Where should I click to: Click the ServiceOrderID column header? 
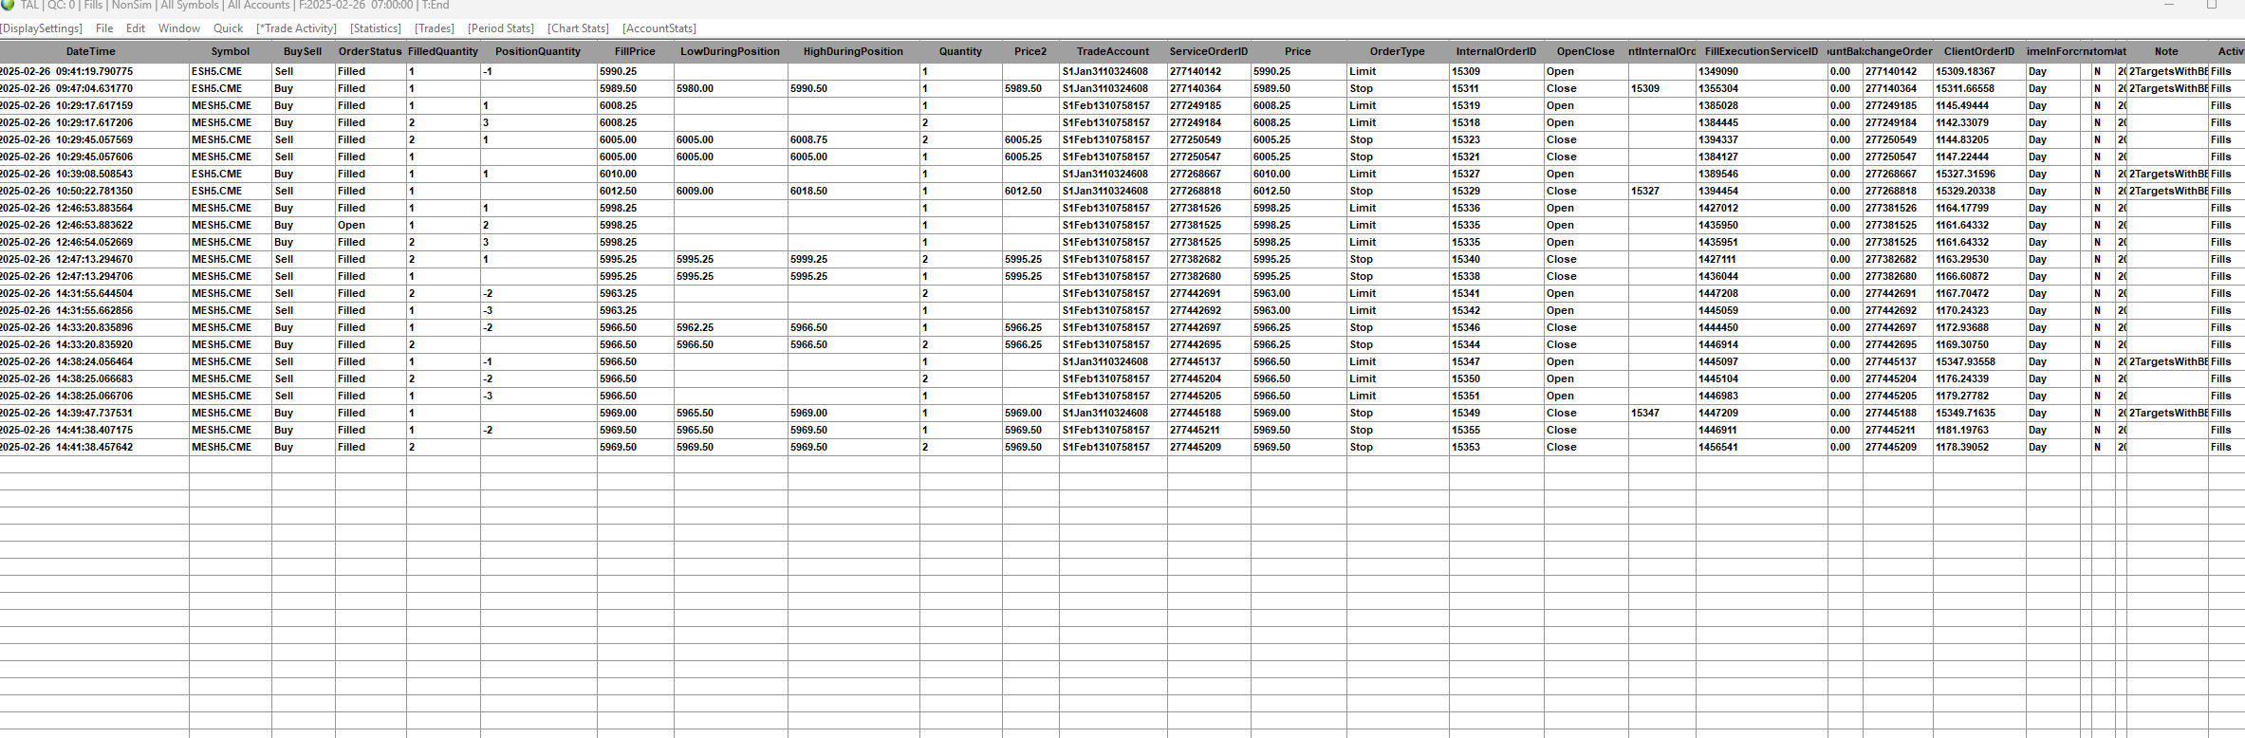1209,51
